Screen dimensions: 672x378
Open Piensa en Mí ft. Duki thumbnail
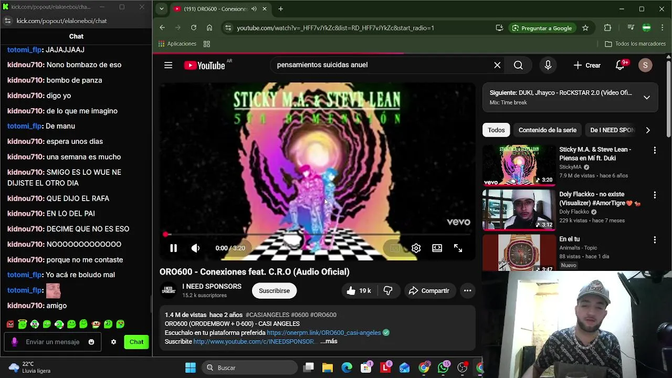519,165
